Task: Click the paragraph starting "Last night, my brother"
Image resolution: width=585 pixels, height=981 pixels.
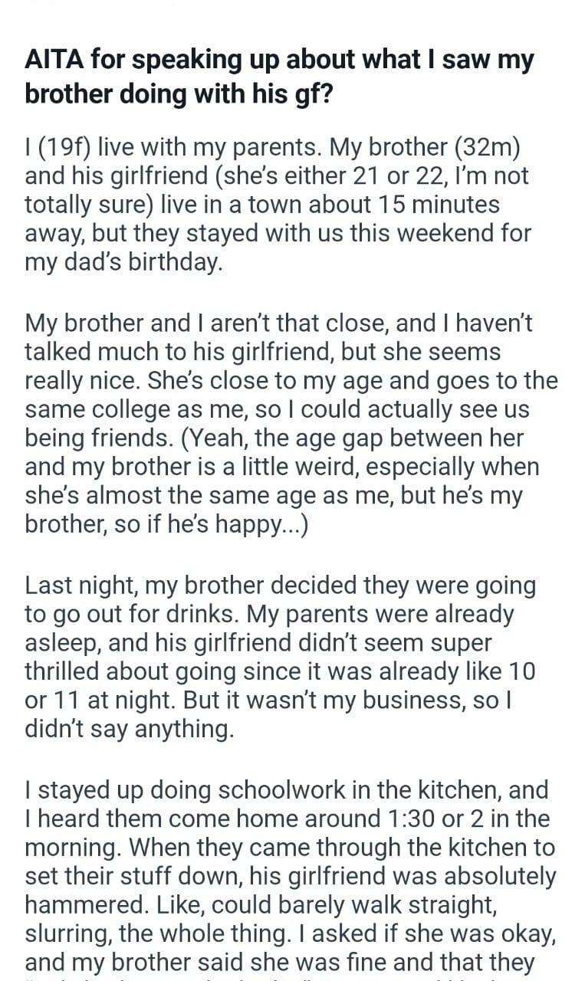Action: click(x=280, y=658)
